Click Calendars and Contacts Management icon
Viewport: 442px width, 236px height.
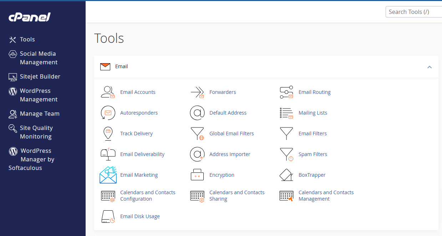286,196
